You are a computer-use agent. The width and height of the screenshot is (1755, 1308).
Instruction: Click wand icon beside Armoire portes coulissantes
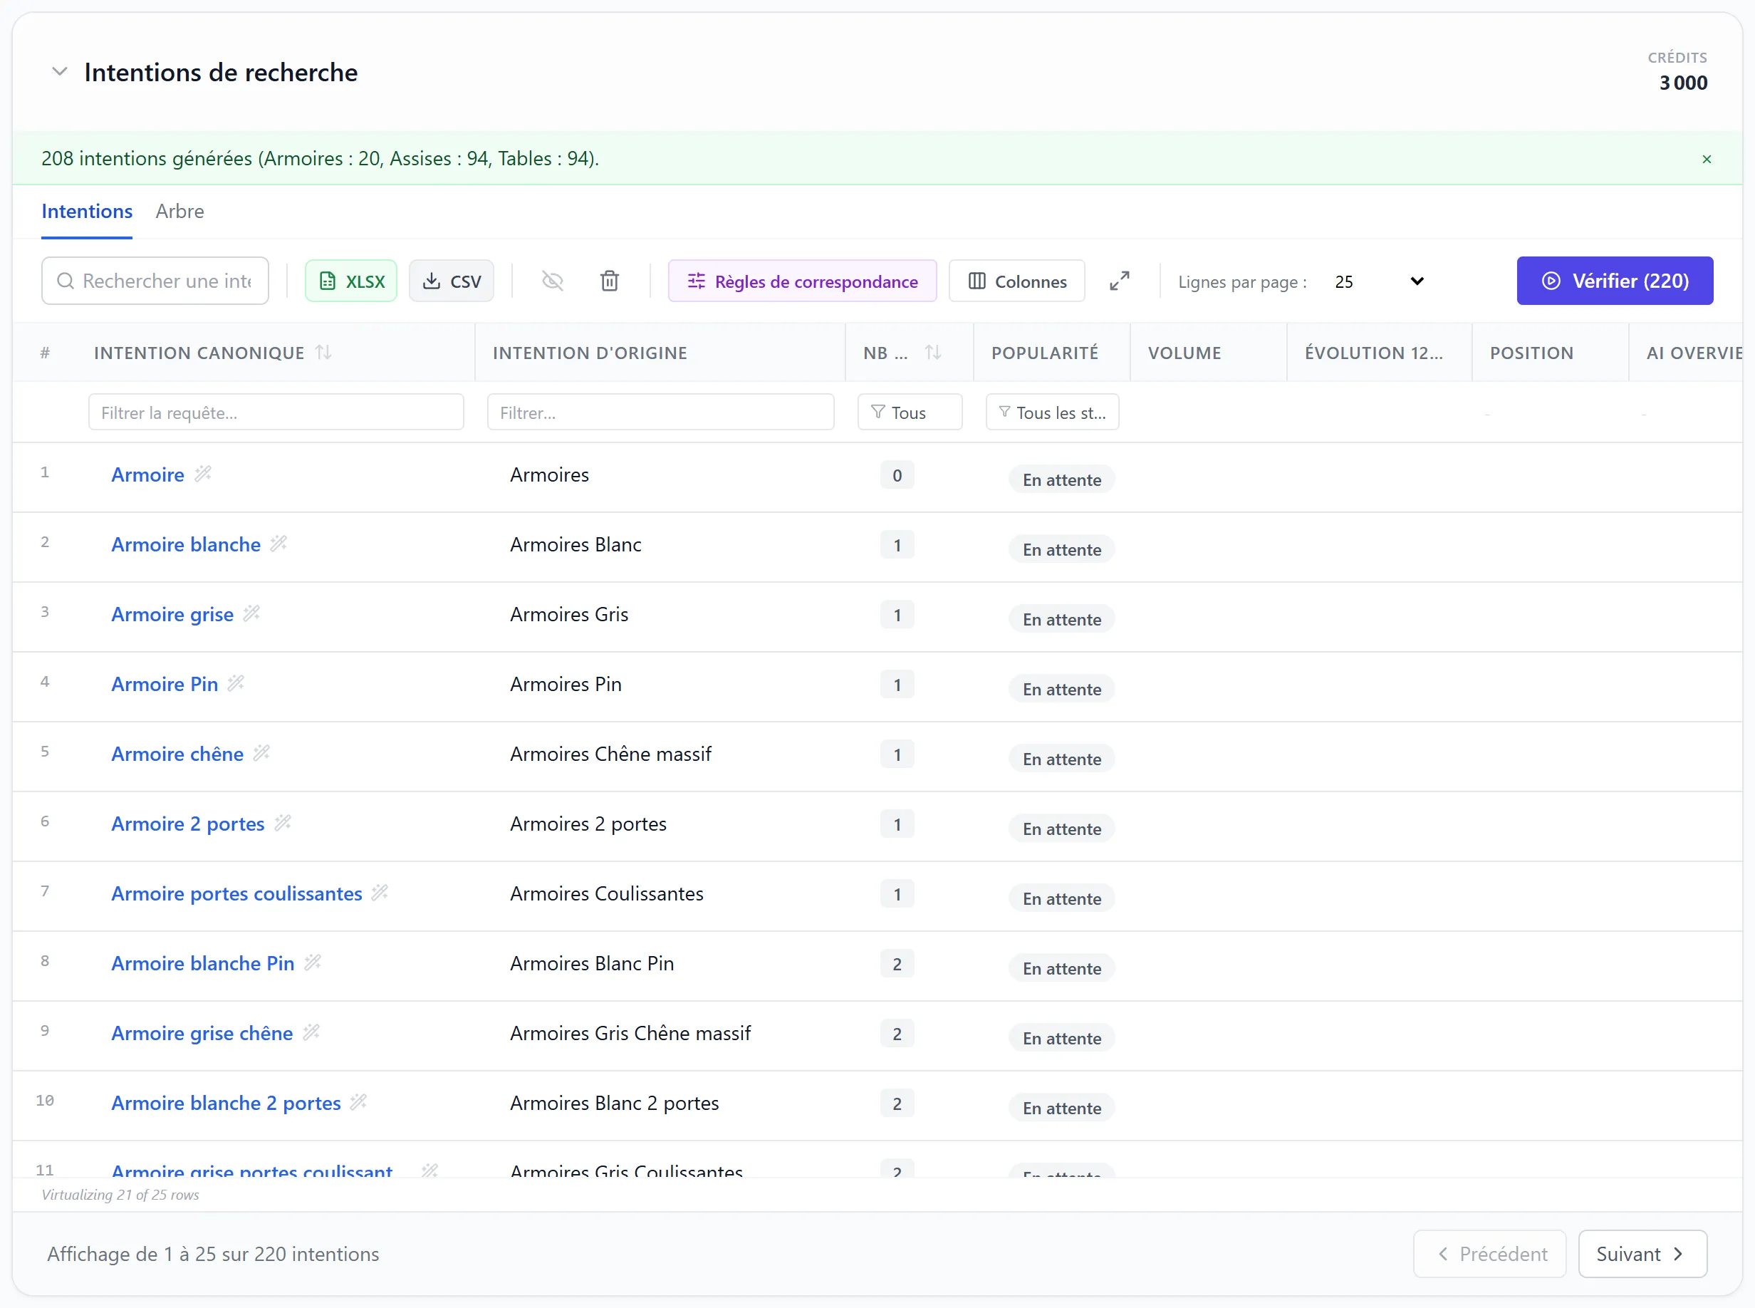tap(380, 893)
